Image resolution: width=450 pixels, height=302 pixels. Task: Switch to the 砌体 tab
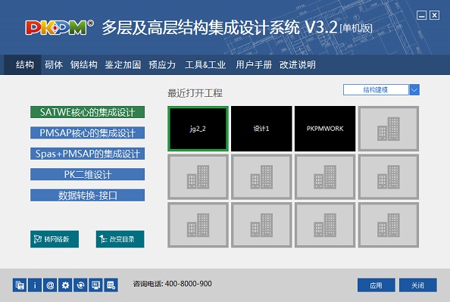pos(54,65)
